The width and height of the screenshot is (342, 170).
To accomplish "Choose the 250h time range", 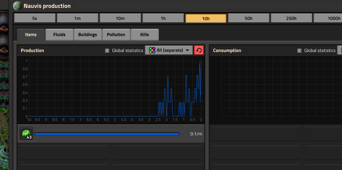I will pos(291,18).
